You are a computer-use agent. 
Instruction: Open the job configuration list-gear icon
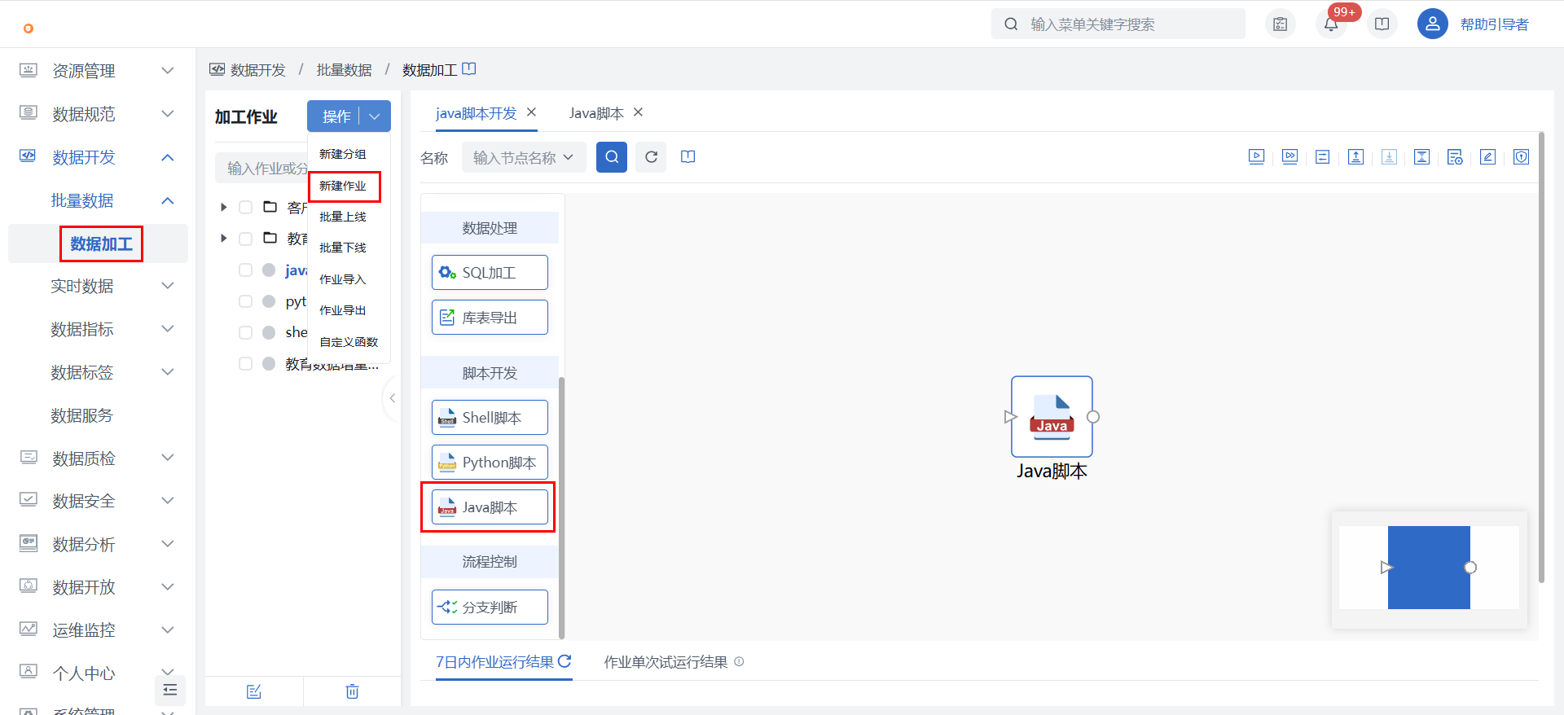1455,157
